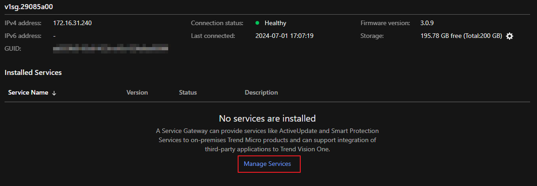The image size is (537, 186).
Task: Click the firmware version number 3.0.9
Action: pos(428,23)
